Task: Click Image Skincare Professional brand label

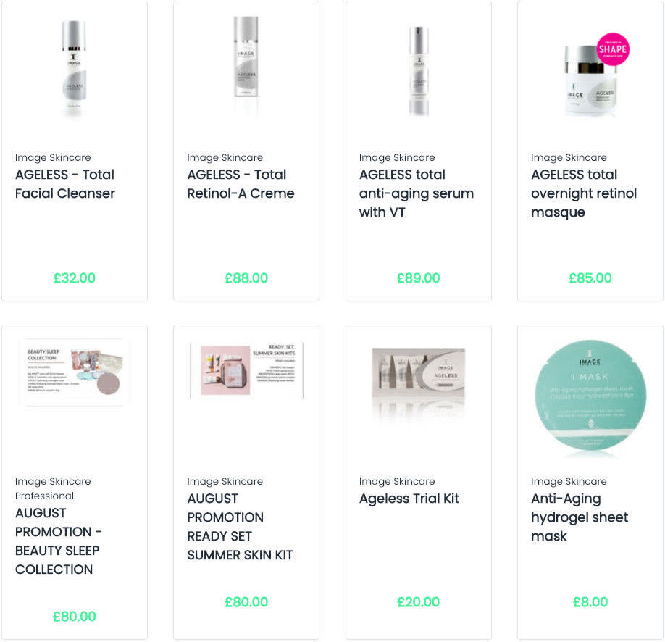Action: [53, 488]
